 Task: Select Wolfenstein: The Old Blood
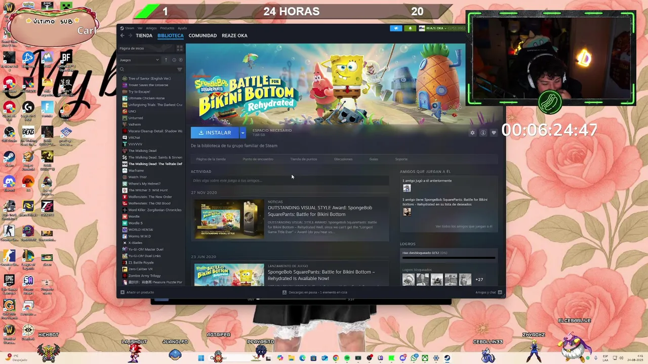tap(150, 203)
